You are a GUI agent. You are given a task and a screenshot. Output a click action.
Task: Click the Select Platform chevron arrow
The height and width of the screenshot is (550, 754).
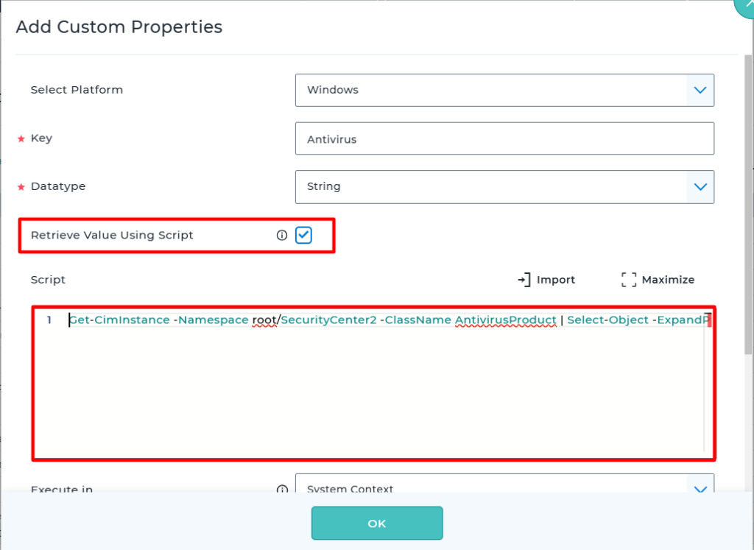point(700,90)
